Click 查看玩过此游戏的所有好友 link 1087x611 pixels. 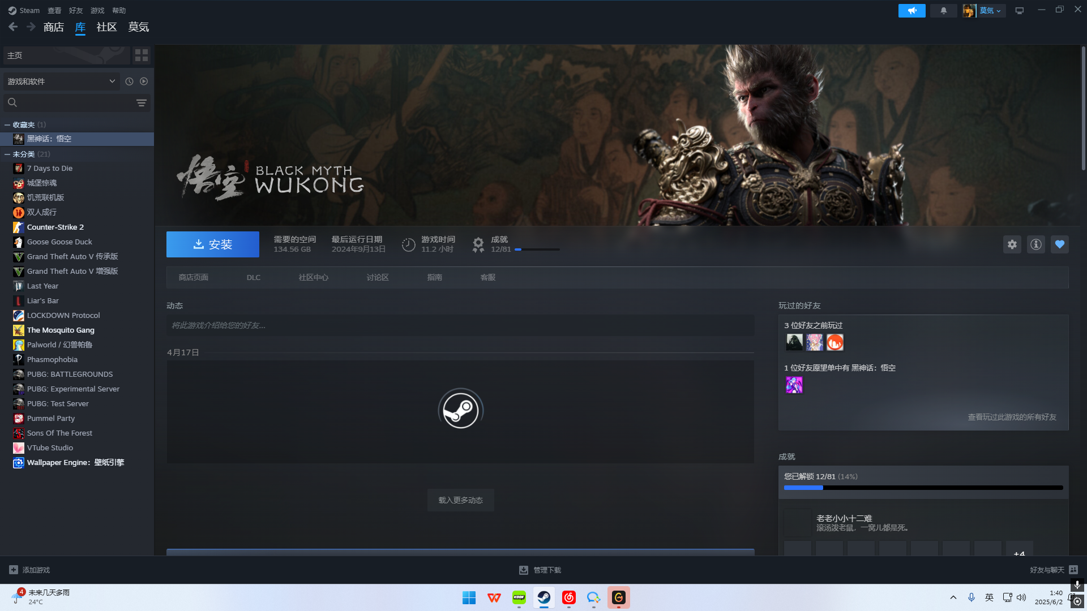click(x=1012, y=417)
